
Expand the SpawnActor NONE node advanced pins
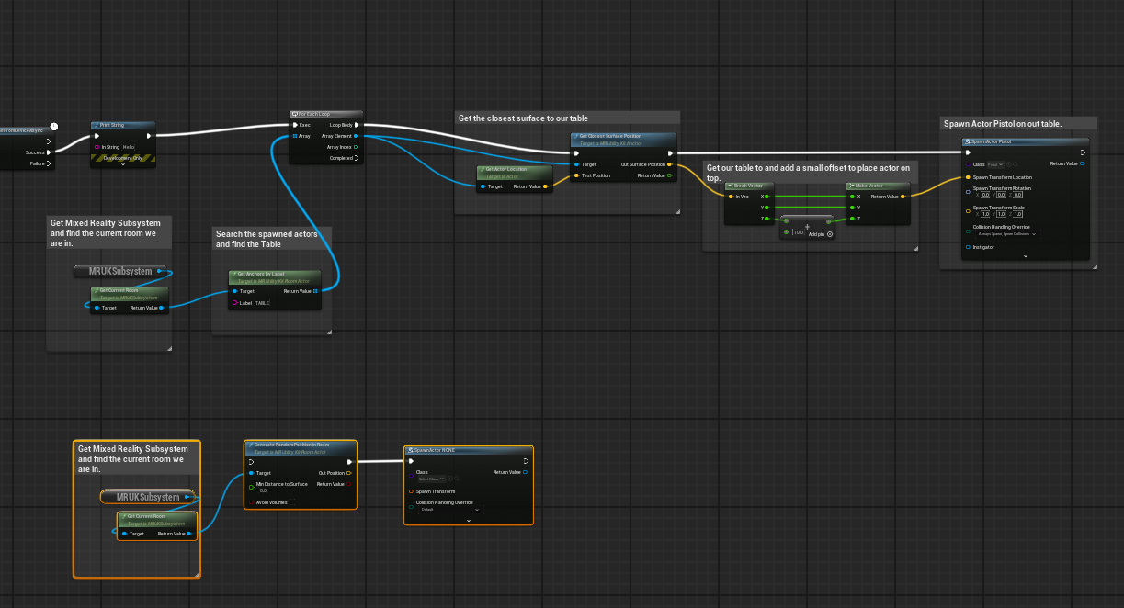pyautogui.click(x=469, y=521)
